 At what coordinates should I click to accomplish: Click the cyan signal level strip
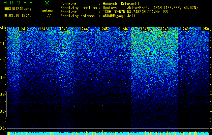click(108, 133)
